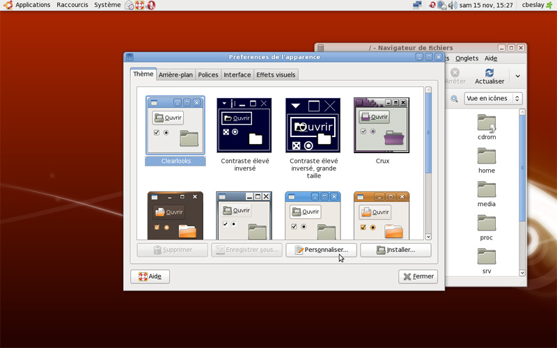Click Actualiser reload in file browser

(489, 77)
